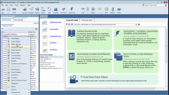The image size is (169, 95).
Task: Open recent document imdb.txp
Action: 43,61
